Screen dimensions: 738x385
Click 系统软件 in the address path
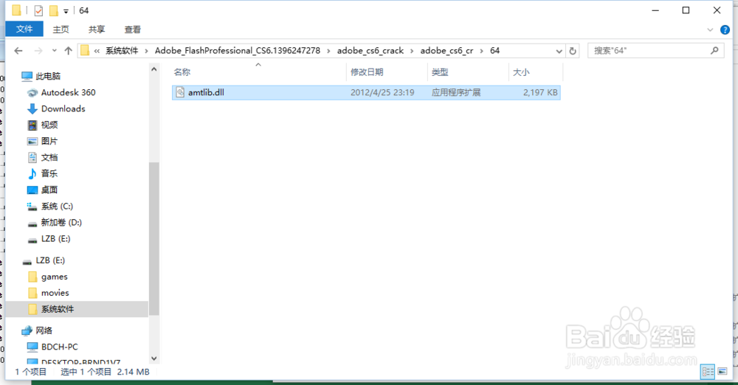click(122, 50)
